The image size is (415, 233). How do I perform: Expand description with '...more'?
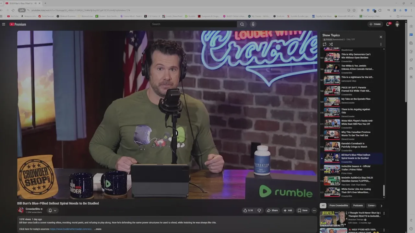point(98,229)
